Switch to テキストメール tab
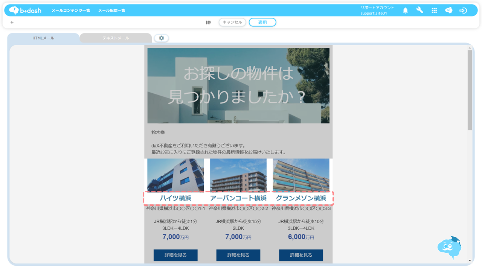482x271 pixels. pyautogui.click(x=116, y=38)
